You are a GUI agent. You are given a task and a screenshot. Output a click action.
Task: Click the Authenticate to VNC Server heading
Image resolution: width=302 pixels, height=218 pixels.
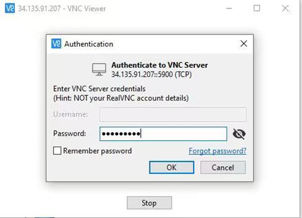159,65
